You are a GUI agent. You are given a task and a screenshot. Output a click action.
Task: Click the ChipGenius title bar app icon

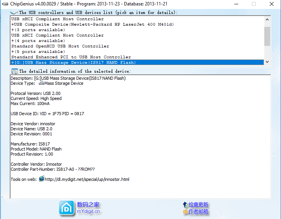pos(5,4)
